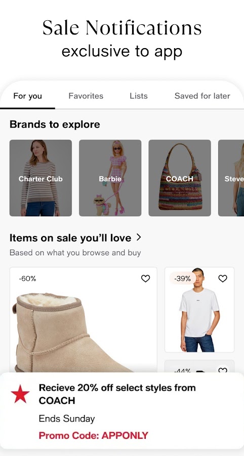Screen dimensions: 244x456
Task: Tap Promo Code: APPONLY text
Action: pyautogui.click(x=94, y=435)
